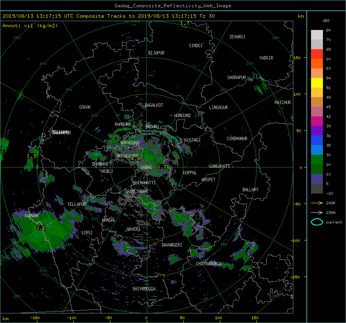
Task: Click the SHIVAMOGGA city label
Action: click(144, 289)
